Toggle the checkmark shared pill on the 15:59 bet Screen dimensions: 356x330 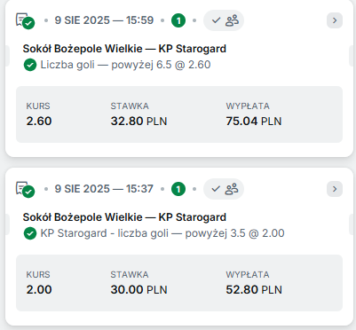[224, 20]
